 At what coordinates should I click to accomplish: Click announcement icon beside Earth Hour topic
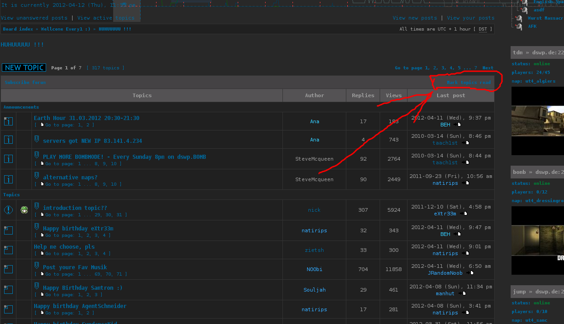(8, 121)
